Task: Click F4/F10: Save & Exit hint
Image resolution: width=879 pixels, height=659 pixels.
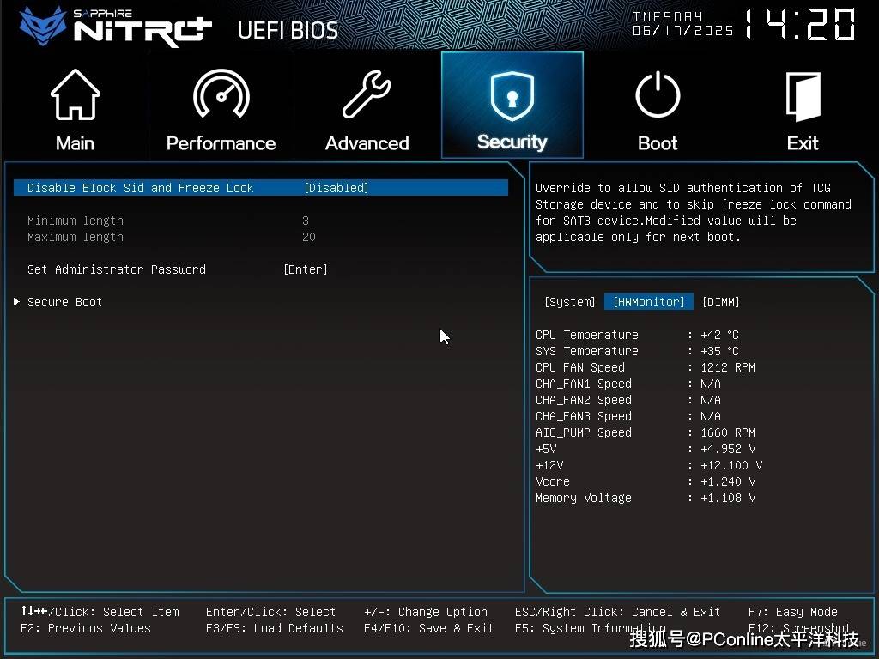Action: tap(428, 628)
